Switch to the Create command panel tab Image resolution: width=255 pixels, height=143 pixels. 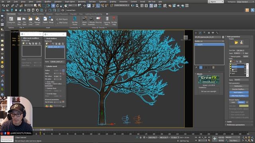pyautogui.click(x=196, y=33)
